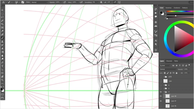
Task: Select the Lasso tool
Action: pyautogui.click(x=2, y=17)
